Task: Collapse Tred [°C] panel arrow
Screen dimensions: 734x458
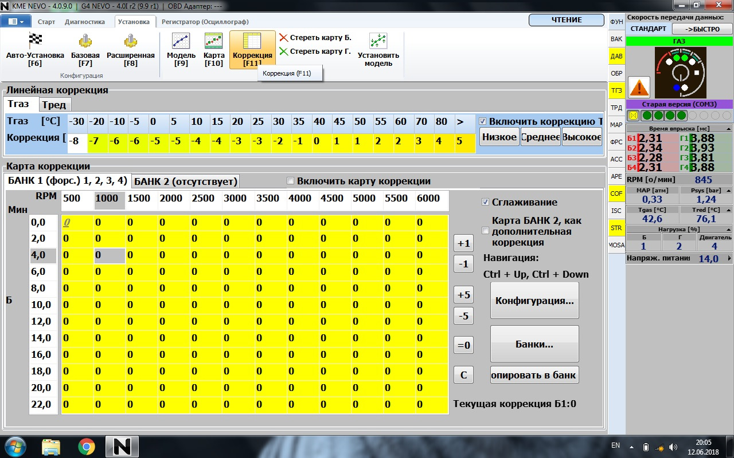Action: [729, 210]
